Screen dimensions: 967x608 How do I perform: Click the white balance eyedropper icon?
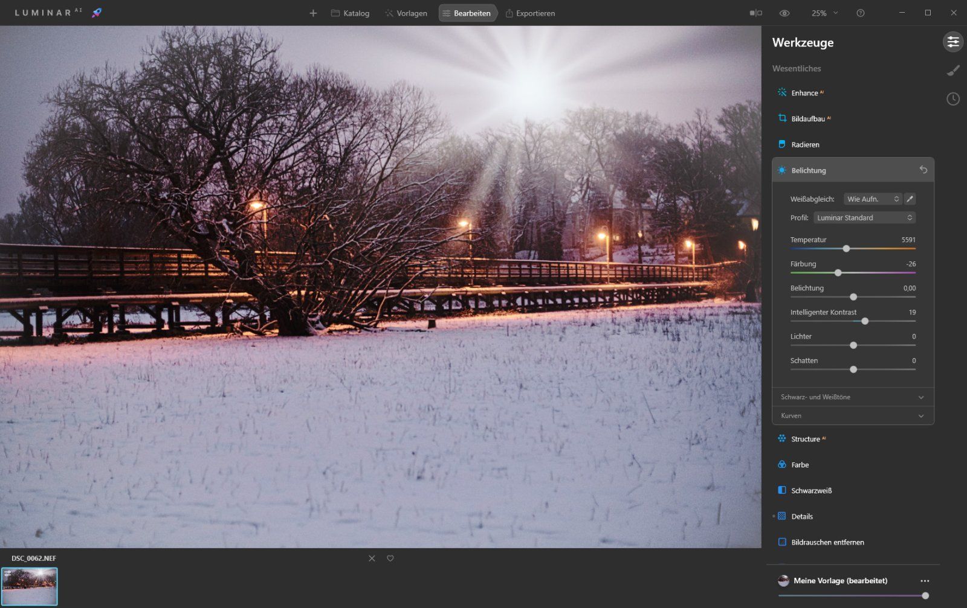(910, 199)
